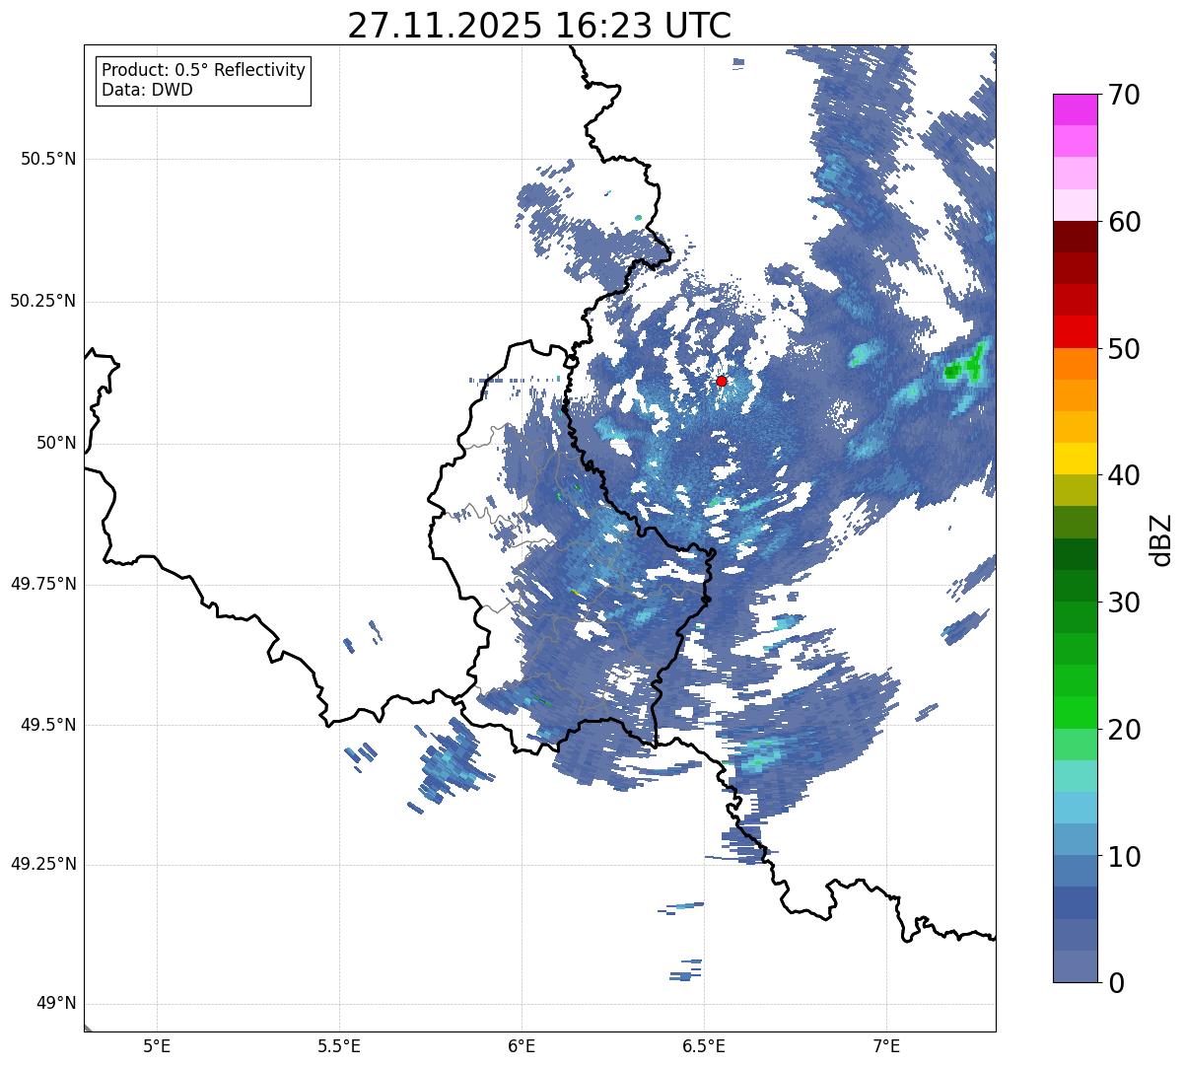
Task: Click the colorbar tick label 0
Action: click(x=1116, y=983)
